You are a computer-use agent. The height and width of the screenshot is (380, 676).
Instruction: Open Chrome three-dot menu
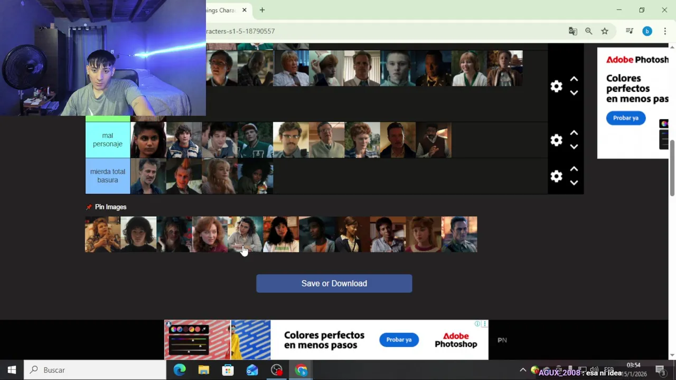pos(664,31)
